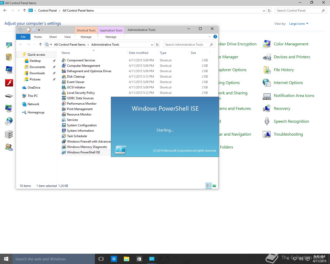
Task: Go back in the Control Panel window
Action: click(5, 11)
